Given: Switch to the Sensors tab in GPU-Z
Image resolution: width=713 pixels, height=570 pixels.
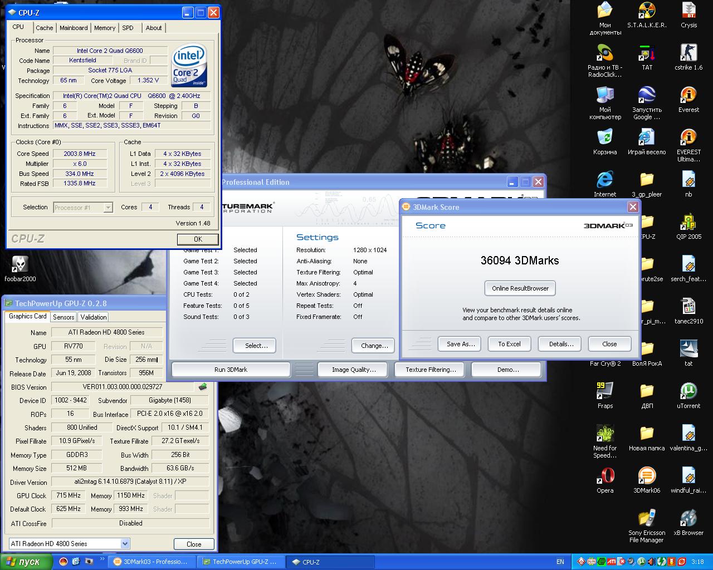Looking at the screenshot, I should 64,317.
